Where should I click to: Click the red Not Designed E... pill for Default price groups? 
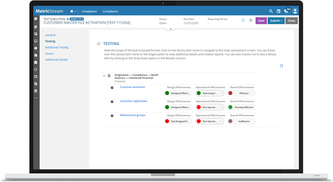pyautogui.click(x=178, y=121)
